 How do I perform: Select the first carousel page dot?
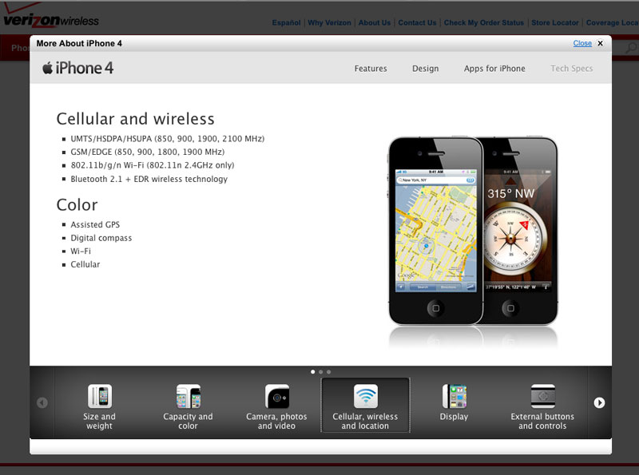[312, 371]
